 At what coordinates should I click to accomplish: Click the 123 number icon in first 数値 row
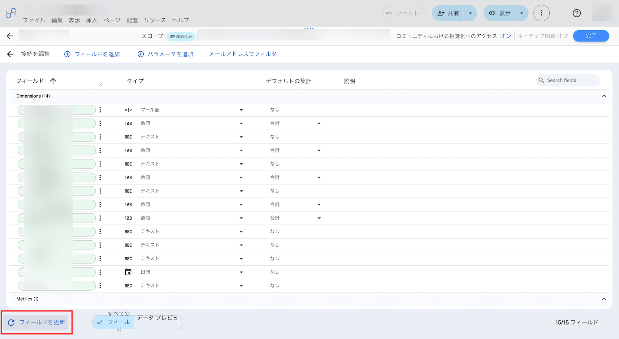[x=128, y=124]
